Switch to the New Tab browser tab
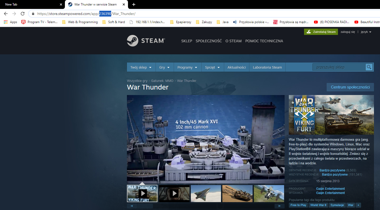380x210 pixels. (x=32, y=4)
